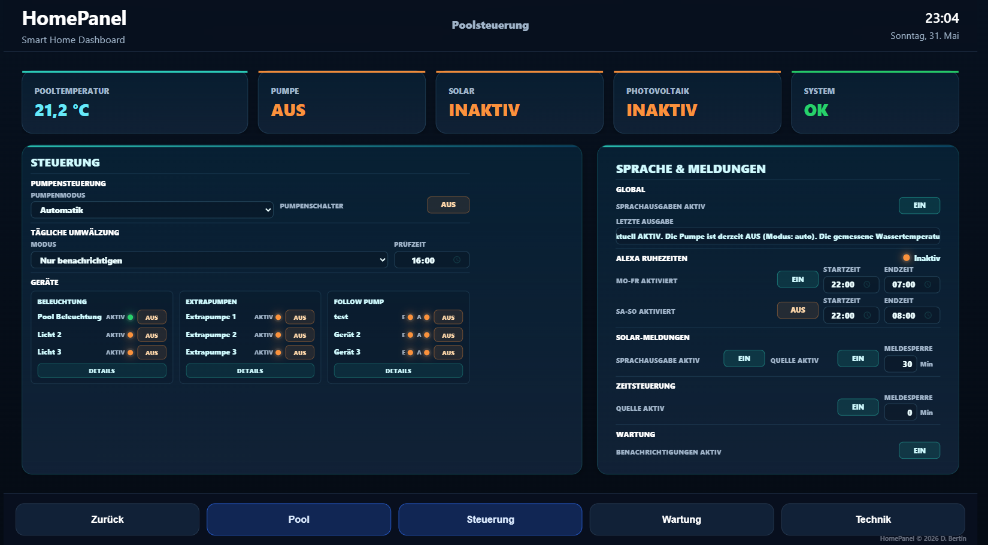Open clock icon of Mo-Fr Startzeit field

[866, 284]
